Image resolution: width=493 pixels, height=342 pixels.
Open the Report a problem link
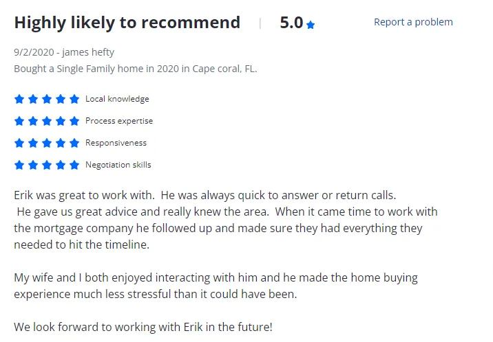click(413, 22)
